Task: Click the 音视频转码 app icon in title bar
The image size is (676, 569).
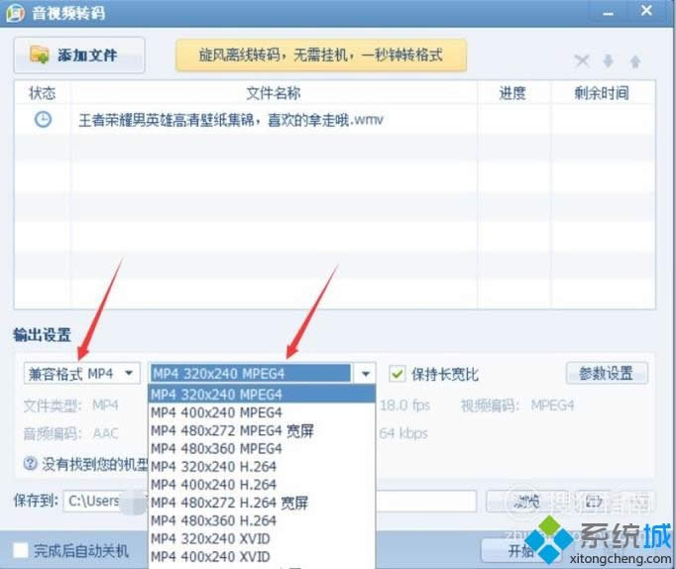Action: [x=15, y=13]
